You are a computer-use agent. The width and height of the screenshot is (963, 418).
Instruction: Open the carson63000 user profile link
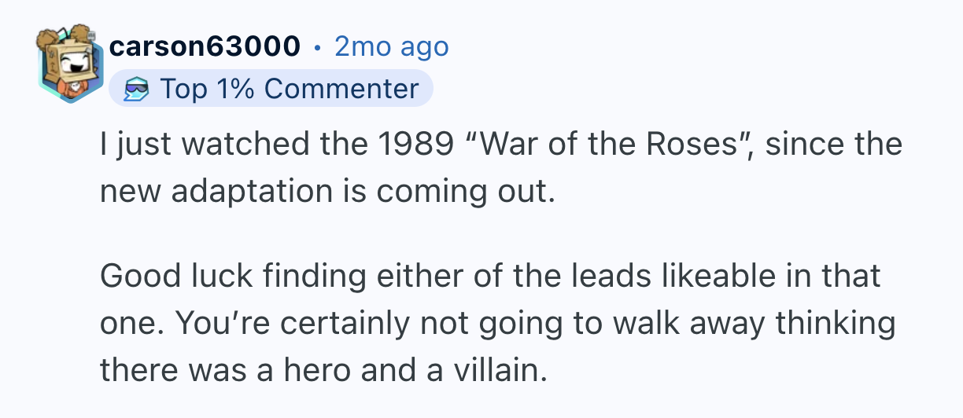(205, 47)
